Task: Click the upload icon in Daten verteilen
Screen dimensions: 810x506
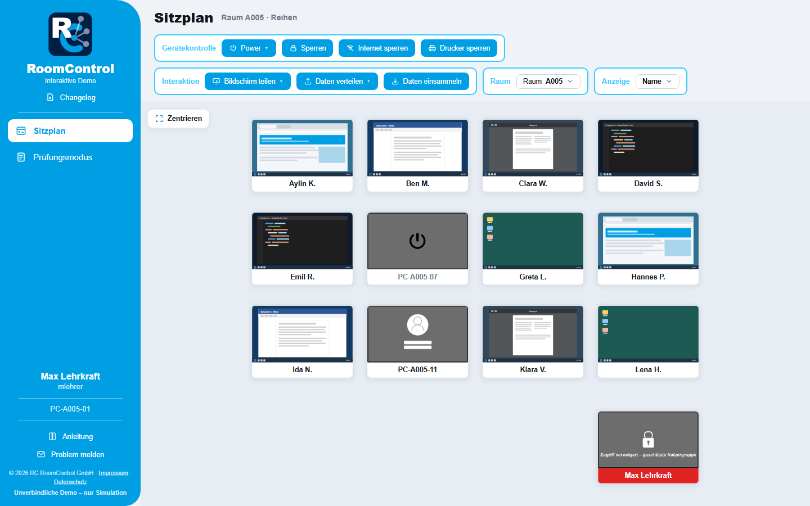Action: click(x=308, y=82)
